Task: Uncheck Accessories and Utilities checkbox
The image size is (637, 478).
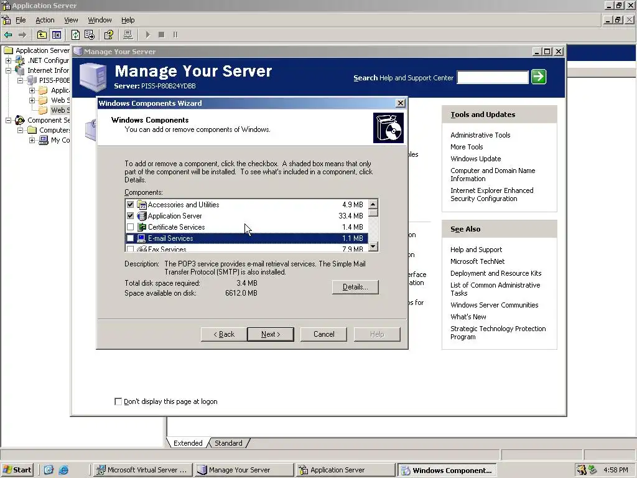Action: tap(131, 204)
